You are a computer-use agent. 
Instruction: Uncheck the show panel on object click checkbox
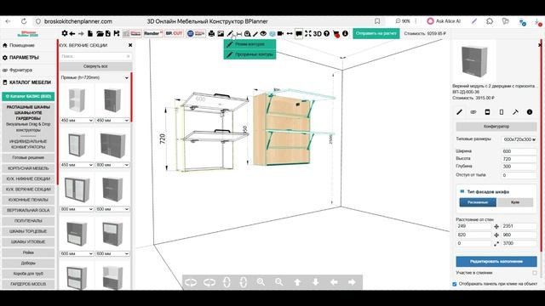455,284
